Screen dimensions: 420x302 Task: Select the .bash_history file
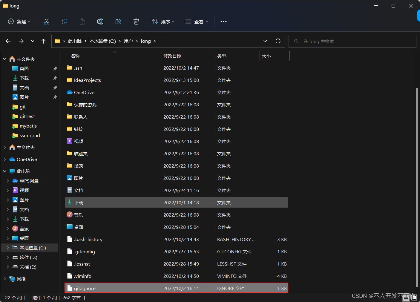(177, 239)
